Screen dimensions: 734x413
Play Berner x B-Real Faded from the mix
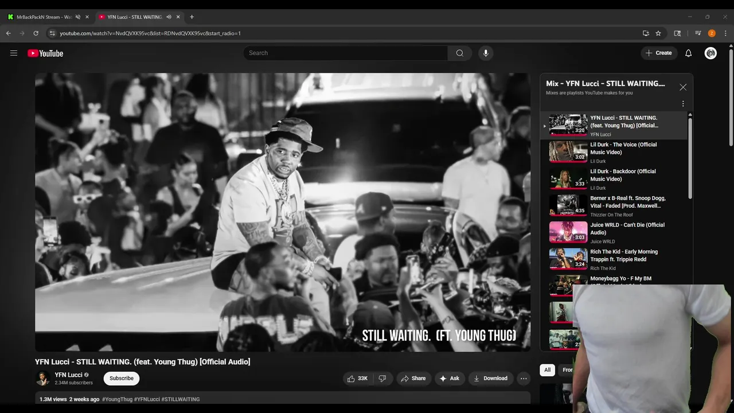point(614,206)
